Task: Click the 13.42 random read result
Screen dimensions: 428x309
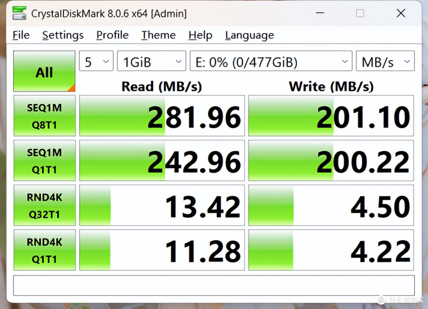Action: click(x=162, y=205)
